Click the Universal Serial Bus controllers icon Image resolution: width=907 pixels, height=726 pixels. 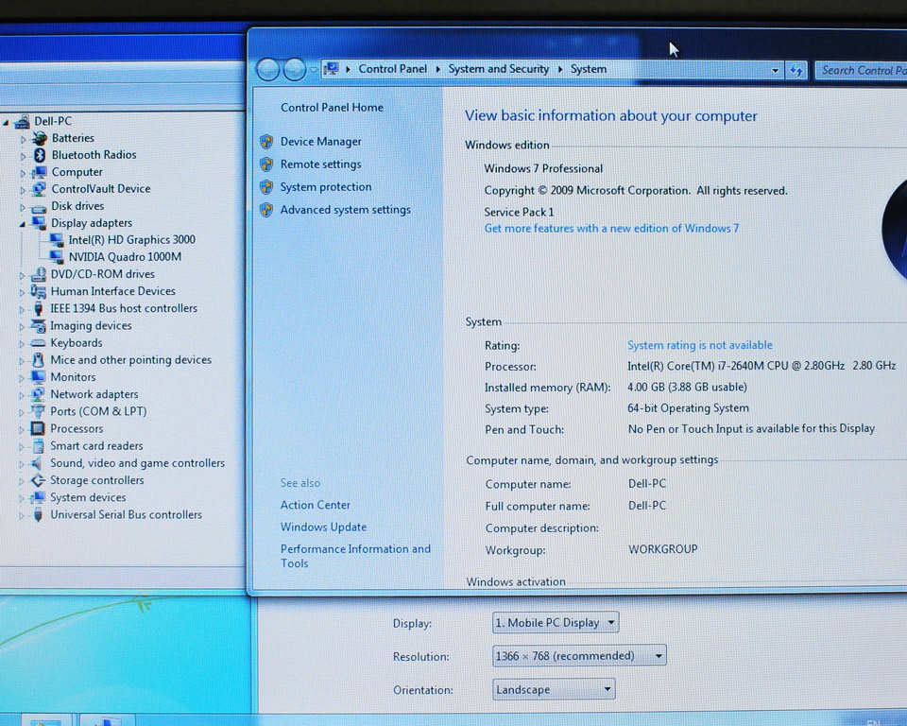pos(38,514)
